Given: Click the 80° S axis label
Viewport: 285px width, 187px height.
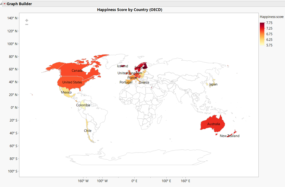Looking at the screenshot, I should 13,159.
